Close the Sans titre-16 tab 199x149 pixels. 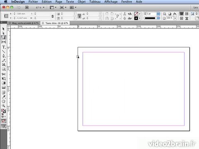pos(43,23)
